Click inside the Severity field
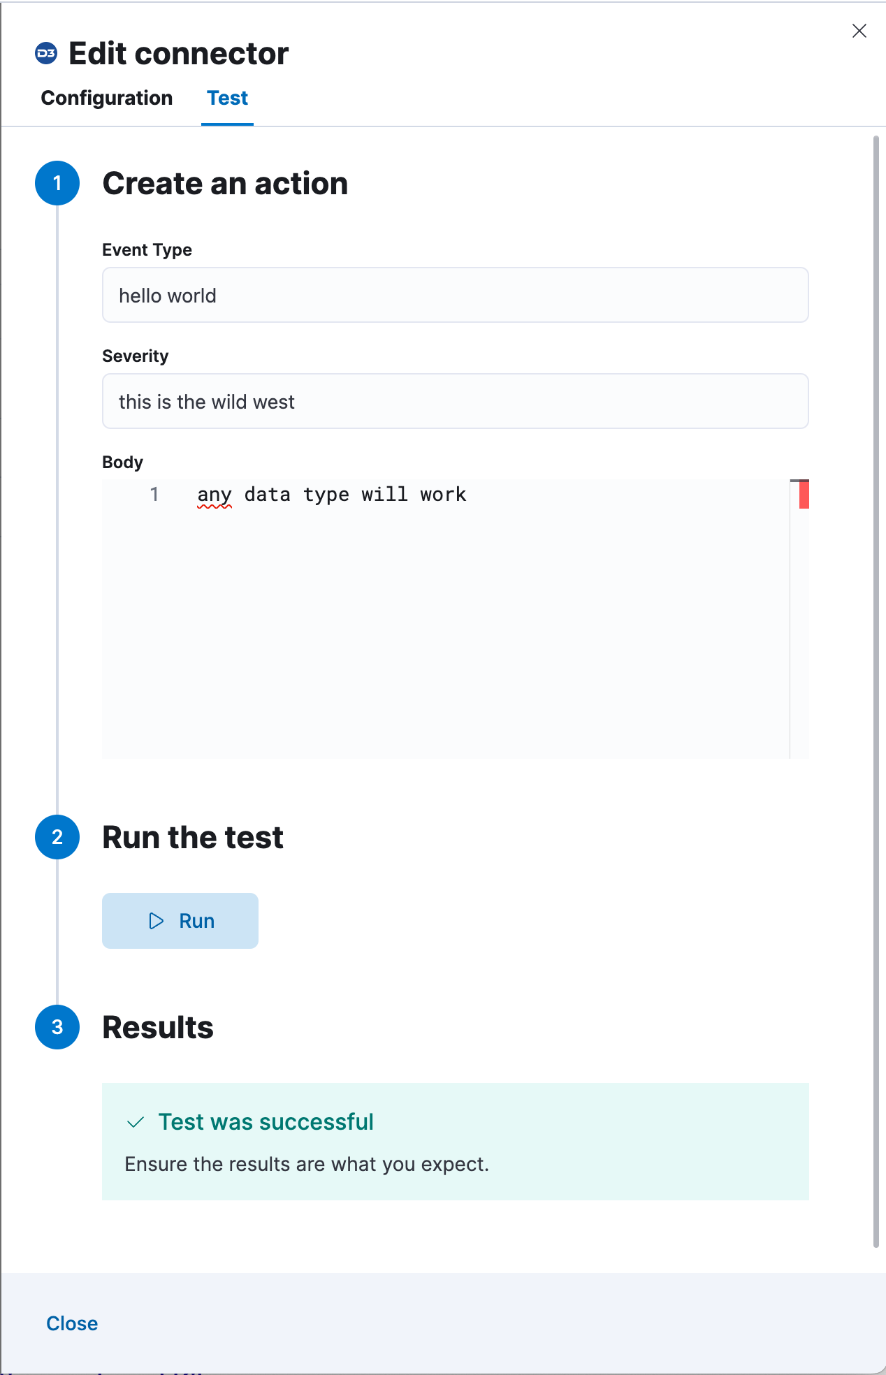This screenshot has width=886, height=1375. tap(456, 401)
